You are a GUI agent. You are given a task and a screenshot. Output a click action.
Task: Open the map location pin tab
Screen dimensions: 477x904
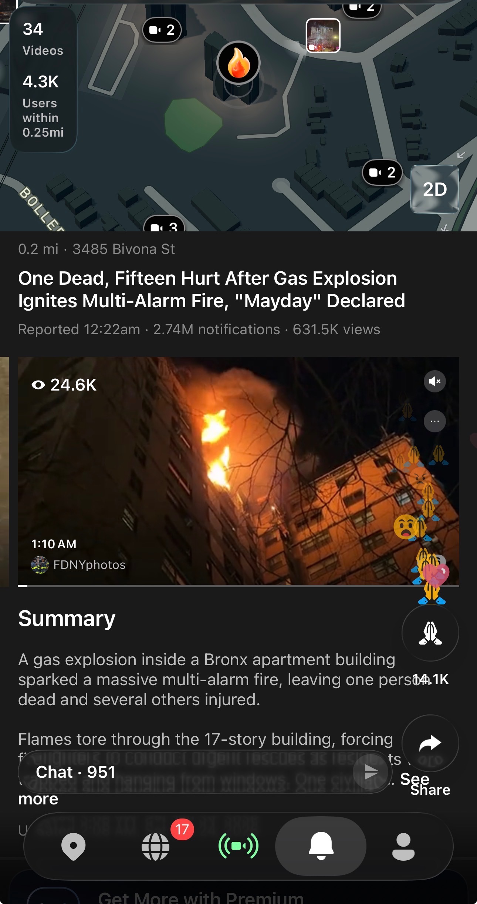[x=73, y=846]
